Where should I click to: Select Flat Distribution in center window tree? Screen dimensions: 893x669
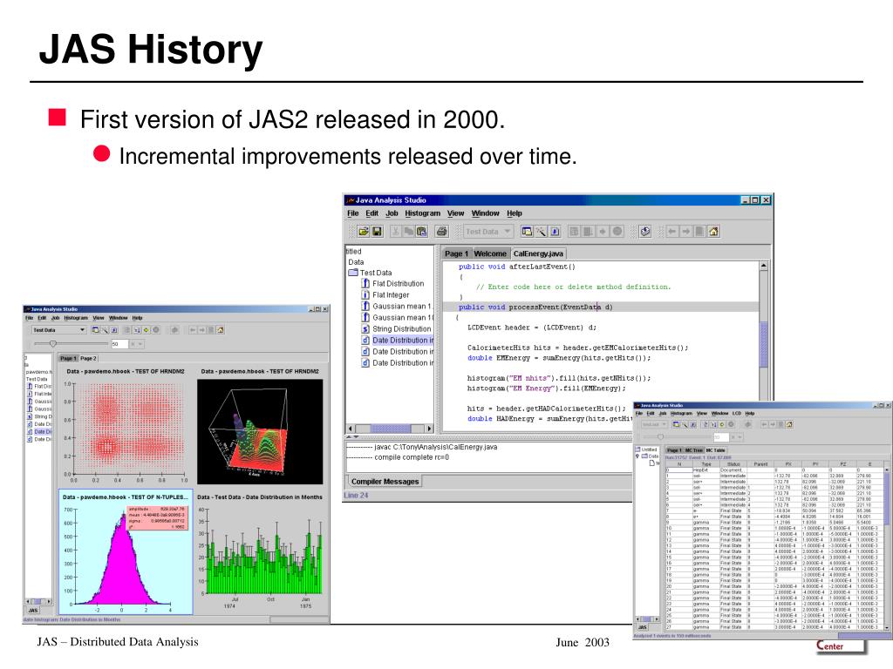(393, 283)
